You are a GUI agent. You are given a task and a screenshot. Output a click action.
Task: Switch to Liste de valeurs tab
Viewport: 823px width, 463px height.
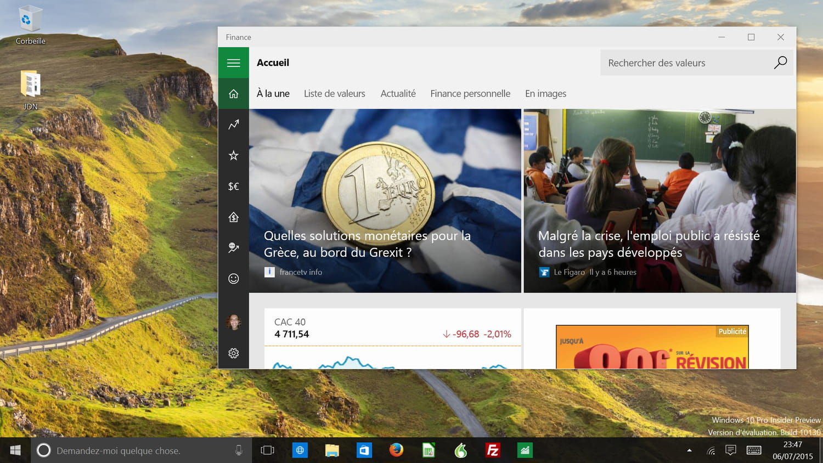pyautogui.click(x=334, y=94)
